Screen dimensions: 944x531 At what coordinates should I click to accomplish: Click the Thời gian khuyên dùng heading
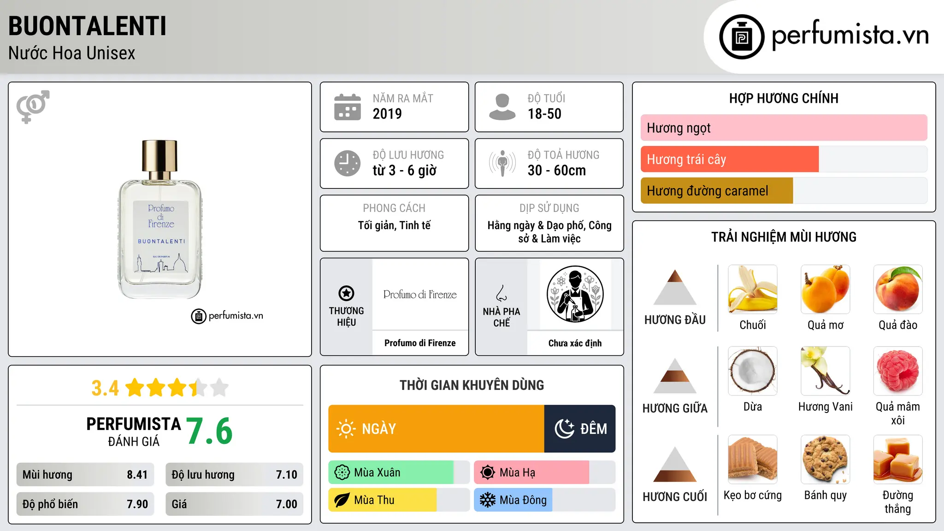coord(472,385)
